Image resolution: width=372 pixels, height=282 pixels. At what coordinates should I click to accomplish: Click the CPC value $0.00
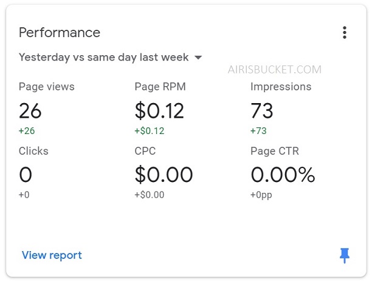[164, 175]
